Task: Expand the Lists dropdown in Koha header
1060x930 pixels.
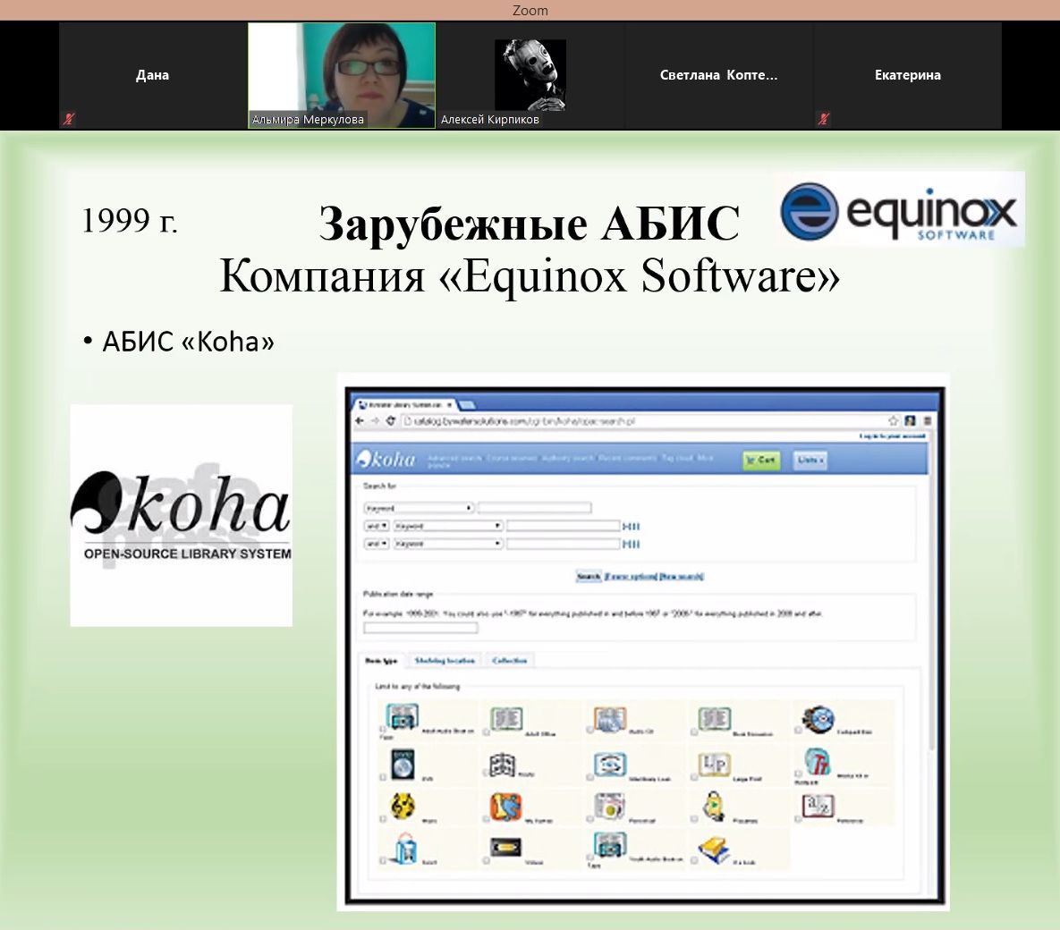Action: tap(810, 461)
